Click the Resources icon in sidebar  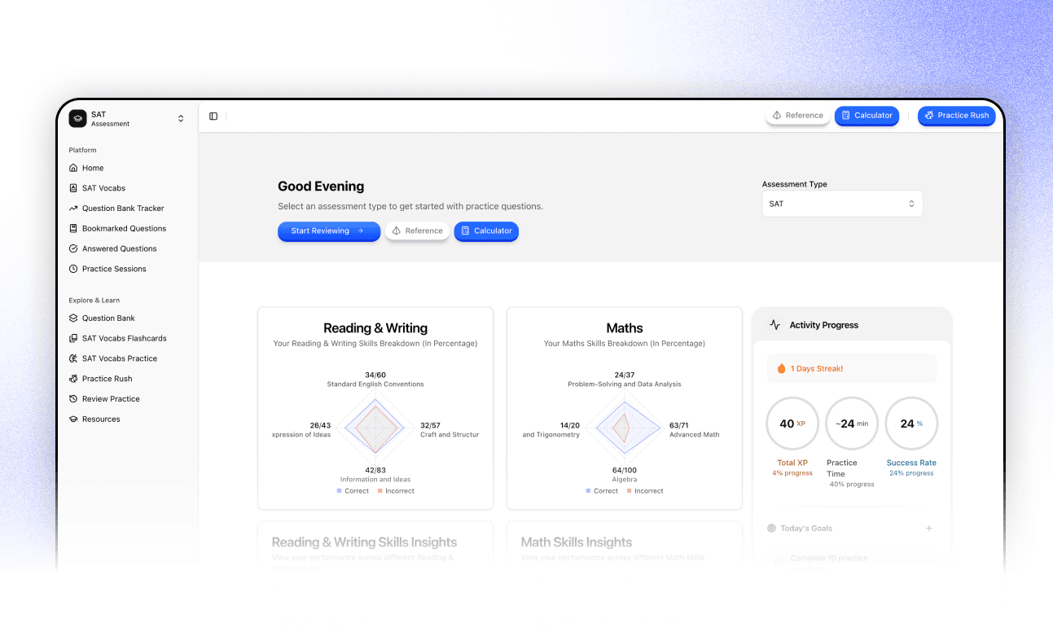(x=73, y=419)
